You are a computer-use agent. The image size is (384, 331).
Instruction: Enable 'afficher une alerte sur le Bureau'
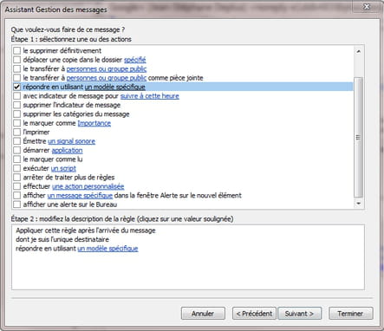pos(16,204)
